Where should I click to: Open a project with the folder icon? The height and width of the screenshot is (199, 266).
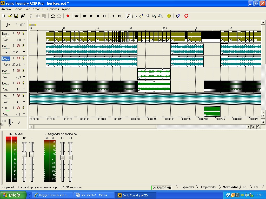click(10, 16)
